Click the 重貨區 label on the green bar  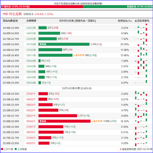[x=43, y=44]
